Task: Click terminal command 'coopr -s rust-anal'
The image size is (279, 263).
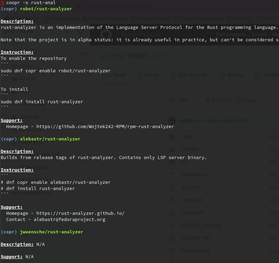Action: (31, 3)
